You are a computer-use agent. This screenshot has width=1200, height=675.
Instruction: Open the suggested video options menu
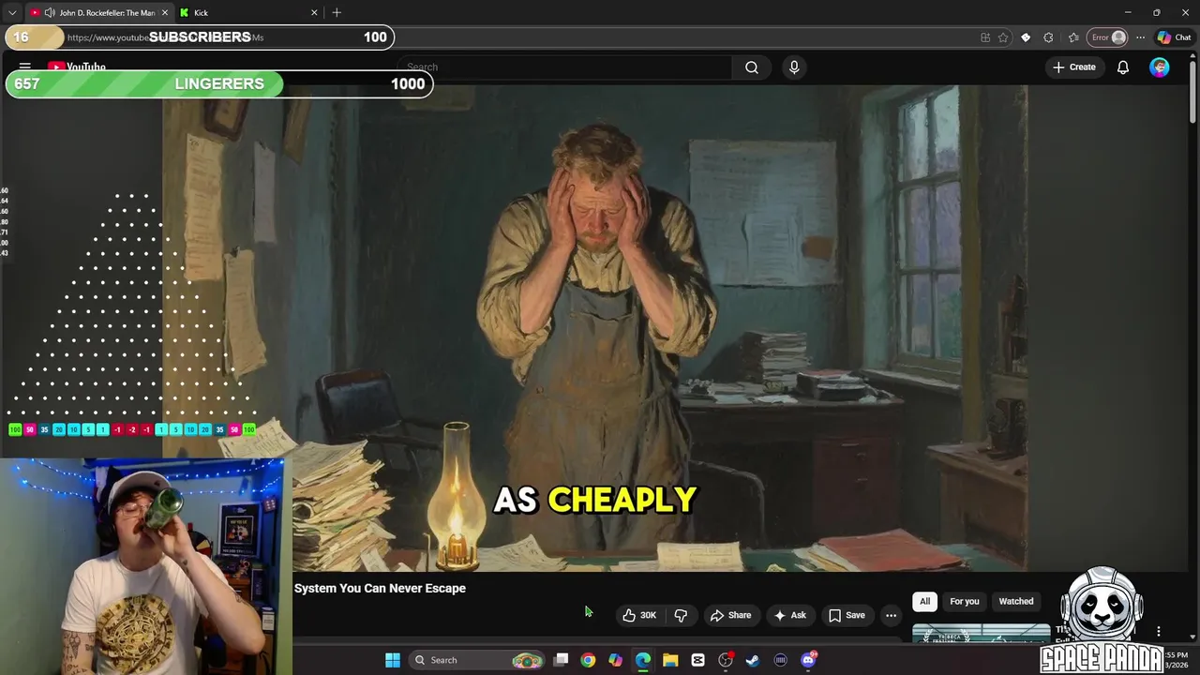pos(1159,632)
